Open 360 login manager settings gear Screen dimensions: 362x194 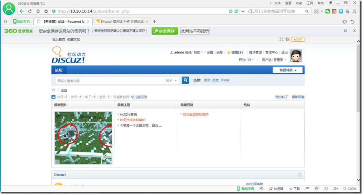click(345, 31)
